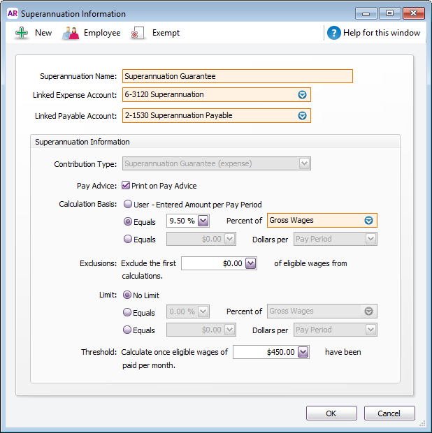Click the OK button
This screenshot has width=432, height=433.
(331, 413)
